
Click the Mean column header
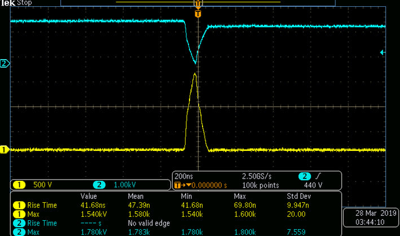(136, 196)
